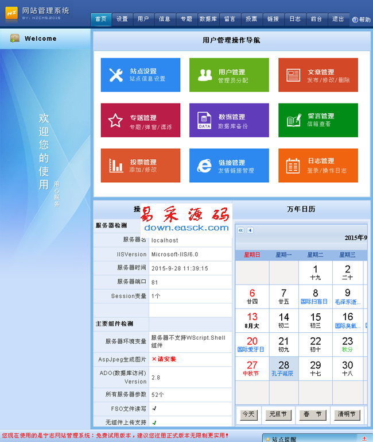The image size is (373, 442).
Task: Click the star icon on 专题管理 tile
Action: tap(115, 120)
